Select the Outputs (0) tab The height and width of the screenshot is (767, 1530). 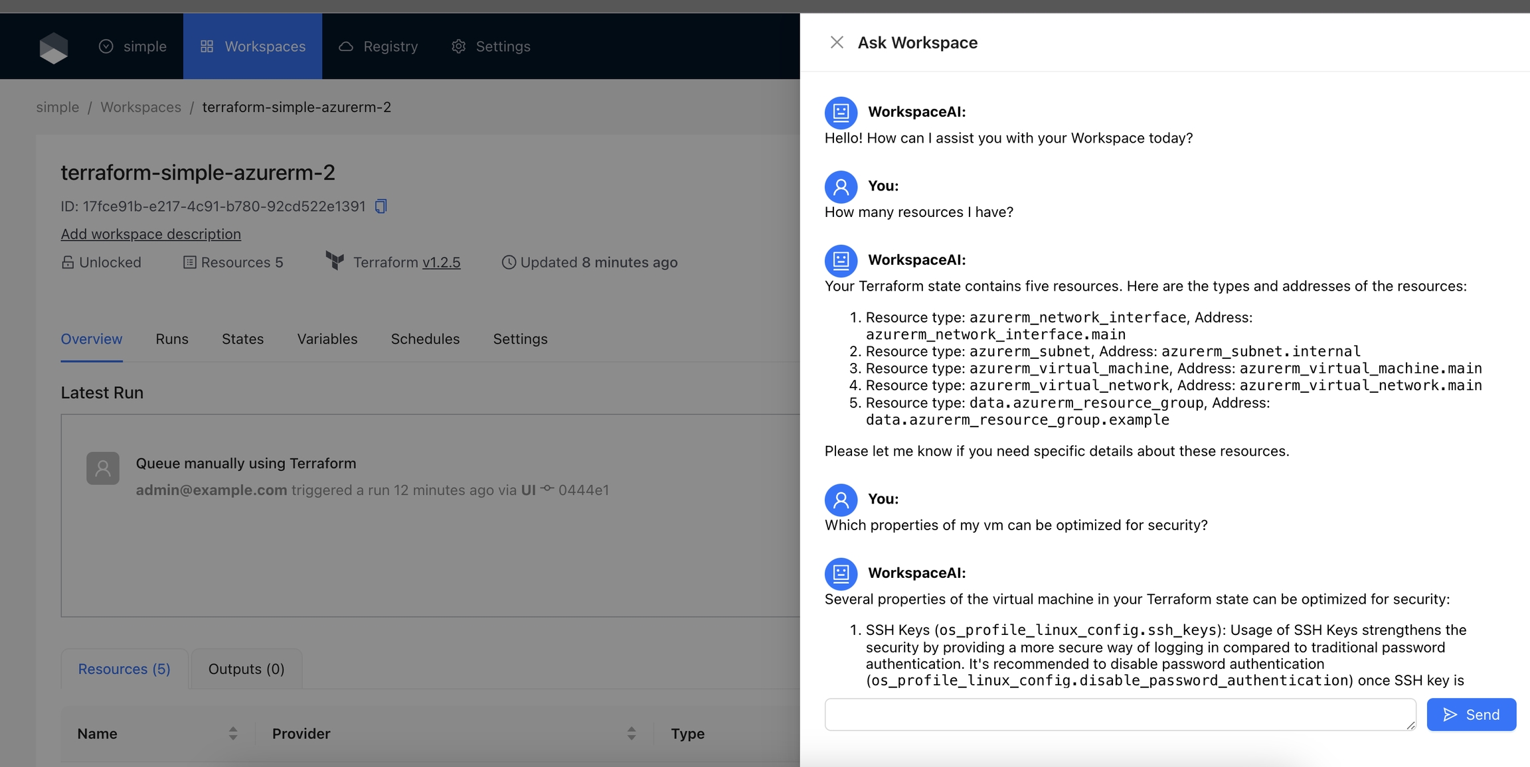click(x=246, y=669)
